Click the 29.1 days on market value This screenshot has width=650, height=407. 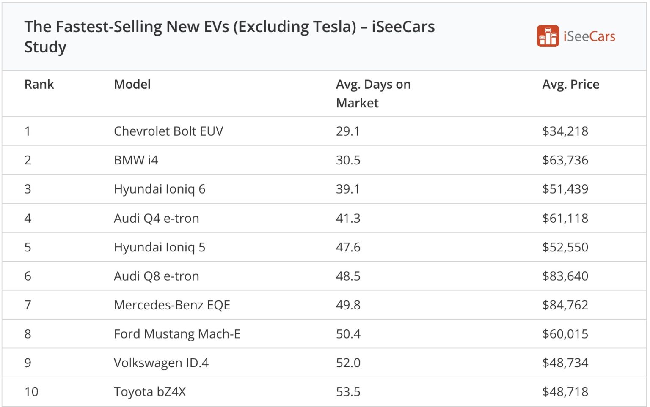pos(348,131)
